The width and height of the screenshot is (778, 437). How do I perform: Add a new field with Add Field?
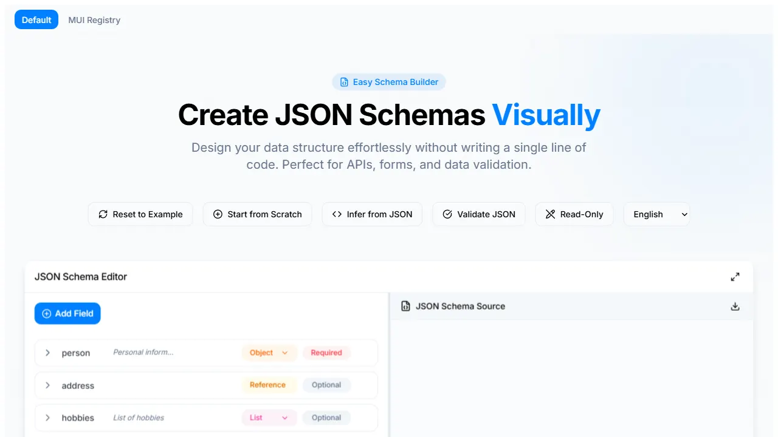67,313
